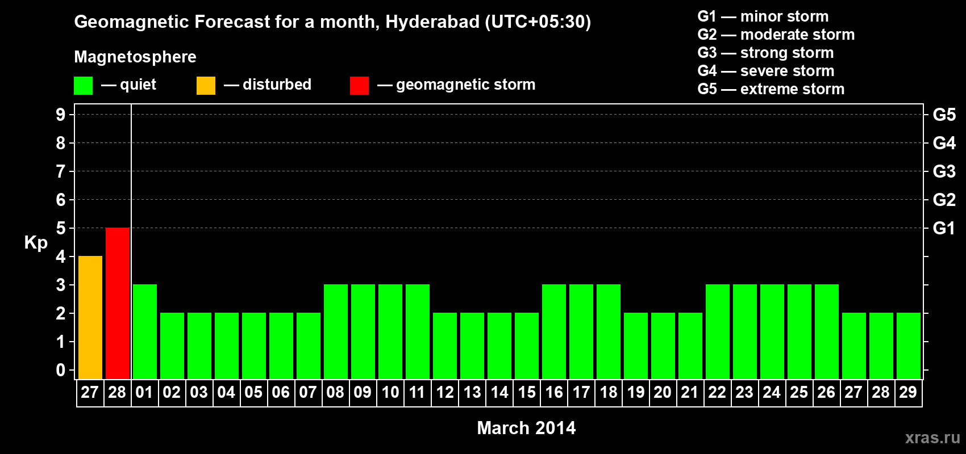
Task: Click the G4 label on right axis
Action: 944,143
